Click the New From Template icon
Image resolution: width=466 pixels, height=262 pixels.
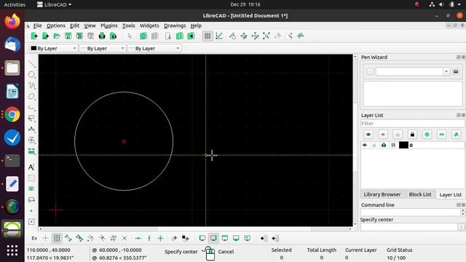point(45,36)
